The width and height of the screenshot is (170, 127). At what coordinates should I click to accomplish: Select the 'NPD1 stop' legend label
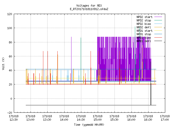[144, 34]
